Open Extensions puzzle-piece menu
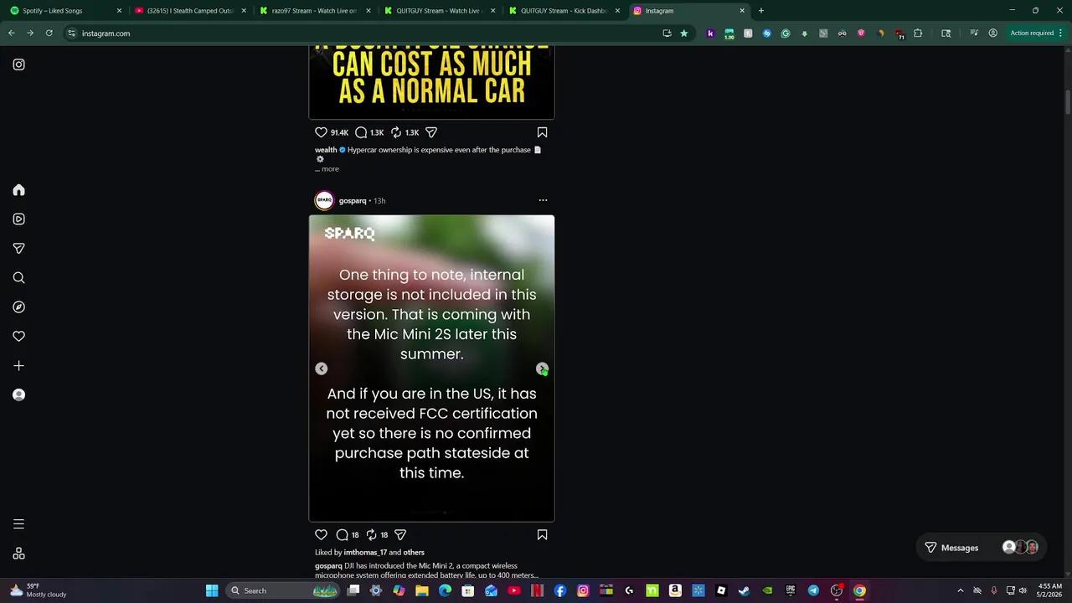Viewport: 1072px width, 603px height. 918,33
